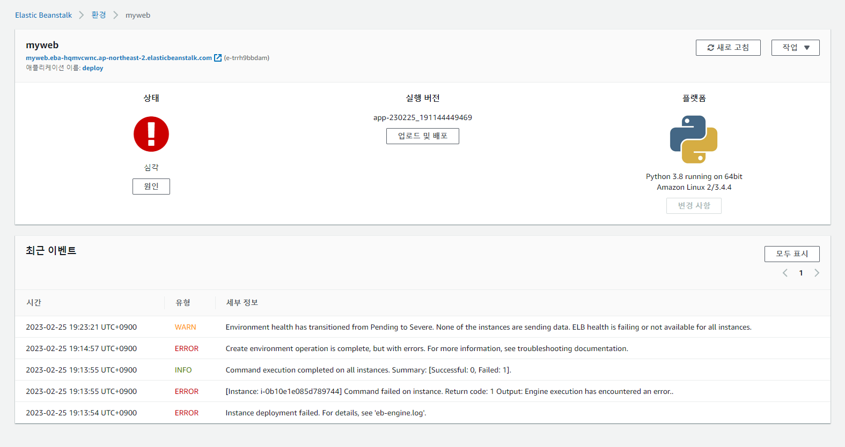Open the deploy application link
Image resolution: width=845 pixels, height=447 pixels.
[93, 68]
